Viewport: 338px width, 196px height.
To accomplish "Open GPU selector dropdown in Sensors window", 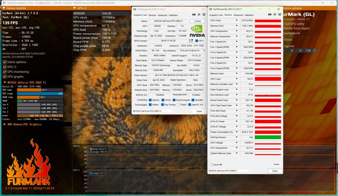I will [229, 171].
